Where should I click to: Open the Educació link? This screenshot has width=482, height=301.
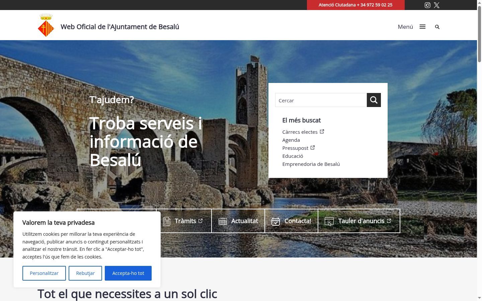293,156
